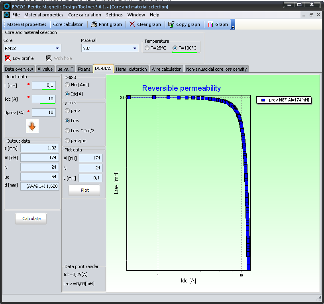The height and width of the screenshot is (304, 324).
Task: Open the Material properties menu
Action: 43,15
